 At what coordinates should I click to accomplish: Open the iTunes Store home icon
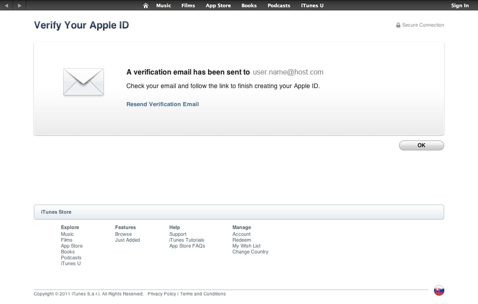click(146, 5)
